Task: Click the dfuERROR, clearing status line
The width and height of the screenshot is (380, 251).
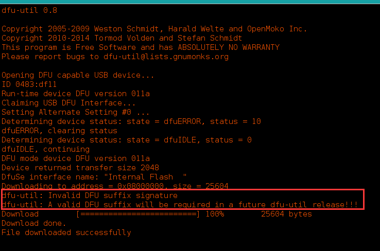Action: click(59, 131)
